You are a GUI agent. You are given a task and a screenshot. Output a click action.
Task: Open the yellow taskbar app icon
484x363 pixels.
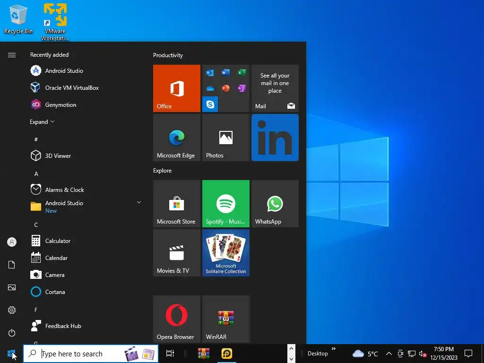point(227,354)
